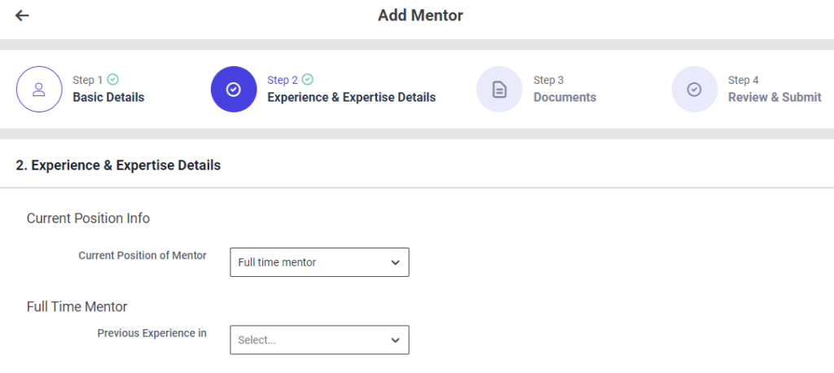Click the Current Position Info section label
This screenshot has height=373, width=834.
[x=88, y=218]
